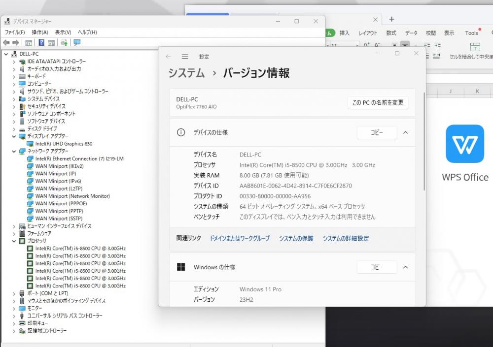This screenshot has height=347, width=493.
Task: Collapse the デバイスの仕様 section chevron
Action: 406,132
